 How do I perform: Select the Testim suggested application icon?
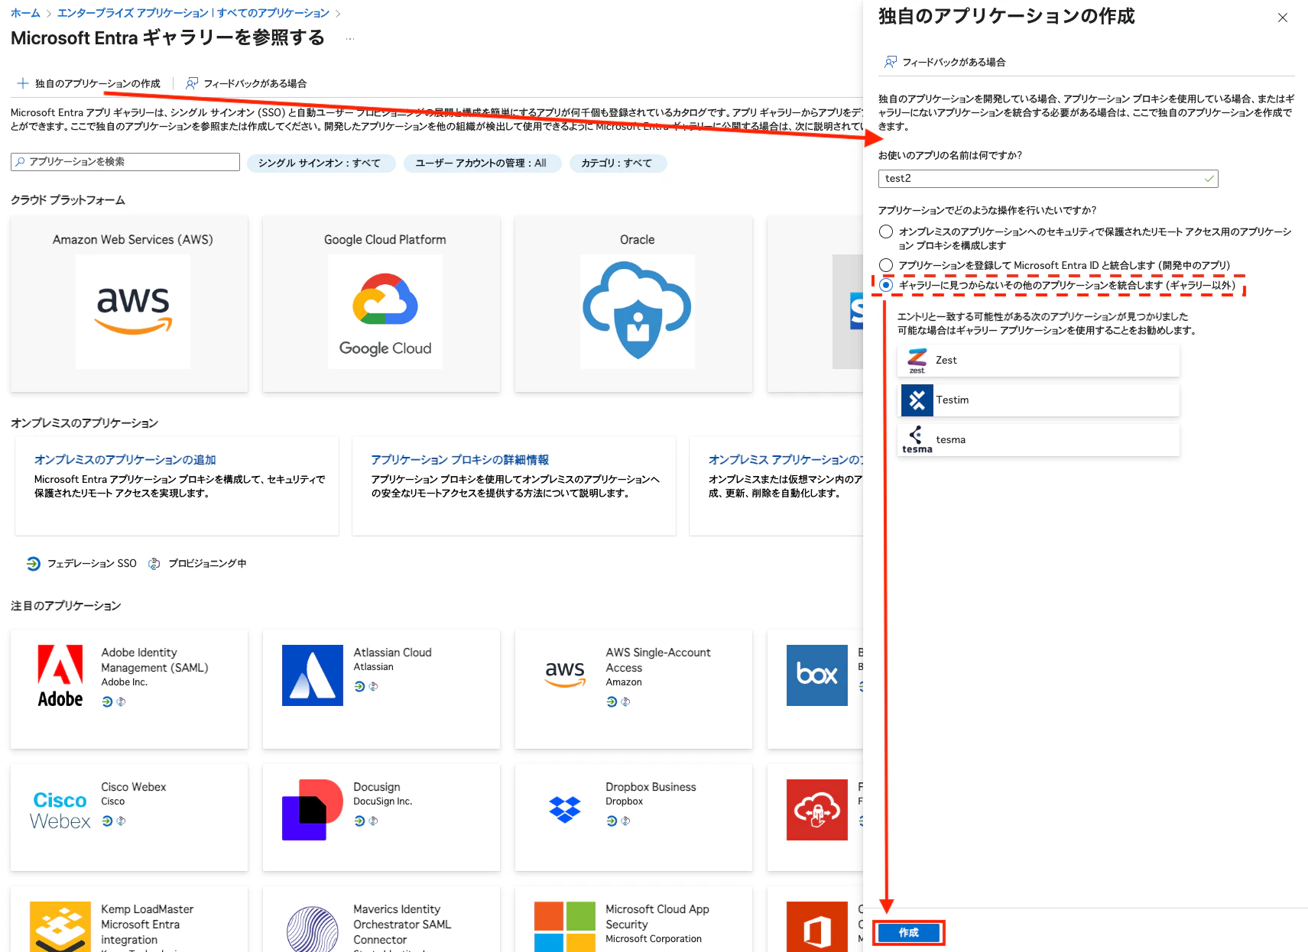click(917, 400)
